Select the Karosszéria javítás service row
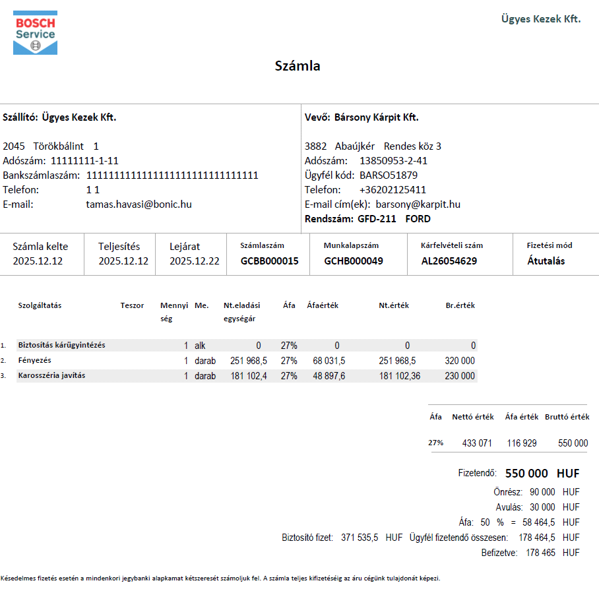599x591 pixels. tap(247, 376)
